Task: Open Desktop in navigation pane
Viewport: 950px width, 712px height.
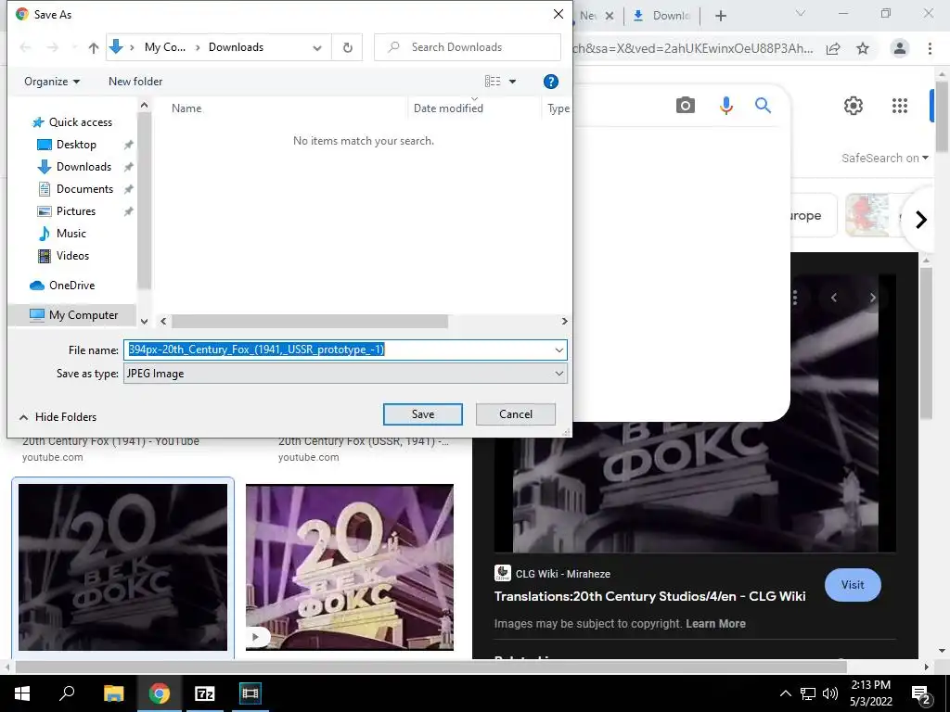Action: [76, 145]
